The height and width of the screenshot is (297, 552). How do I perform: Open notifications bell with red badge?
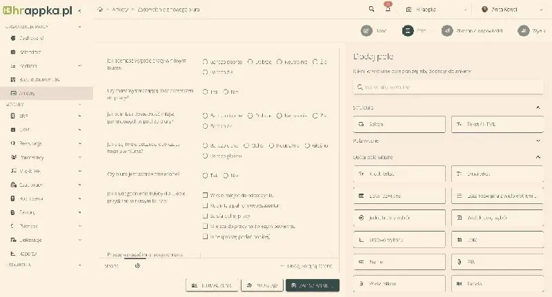[388, 8]
